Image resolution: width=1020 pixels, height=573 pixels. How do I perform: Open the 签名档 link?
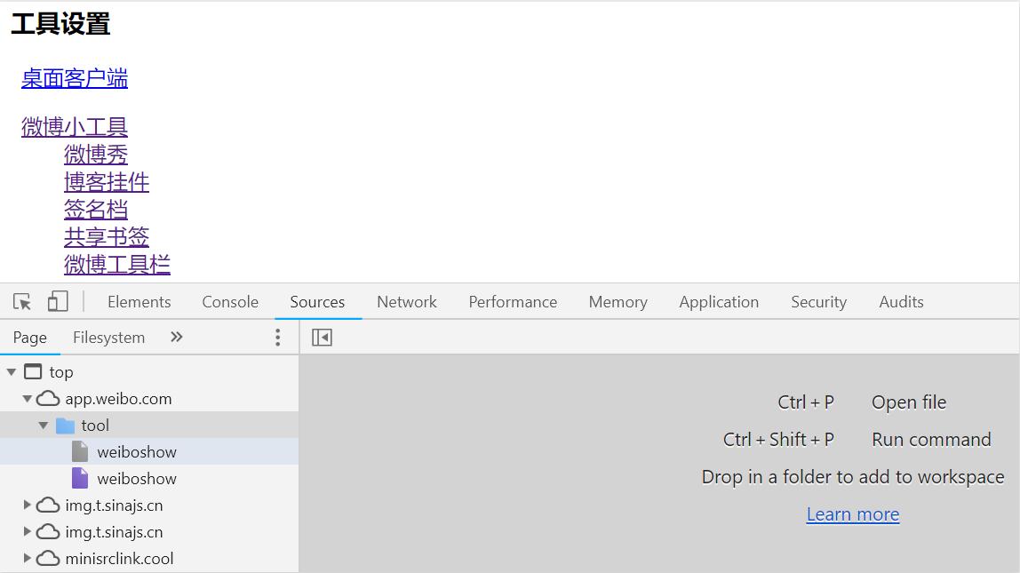click(x=96, y=210)
